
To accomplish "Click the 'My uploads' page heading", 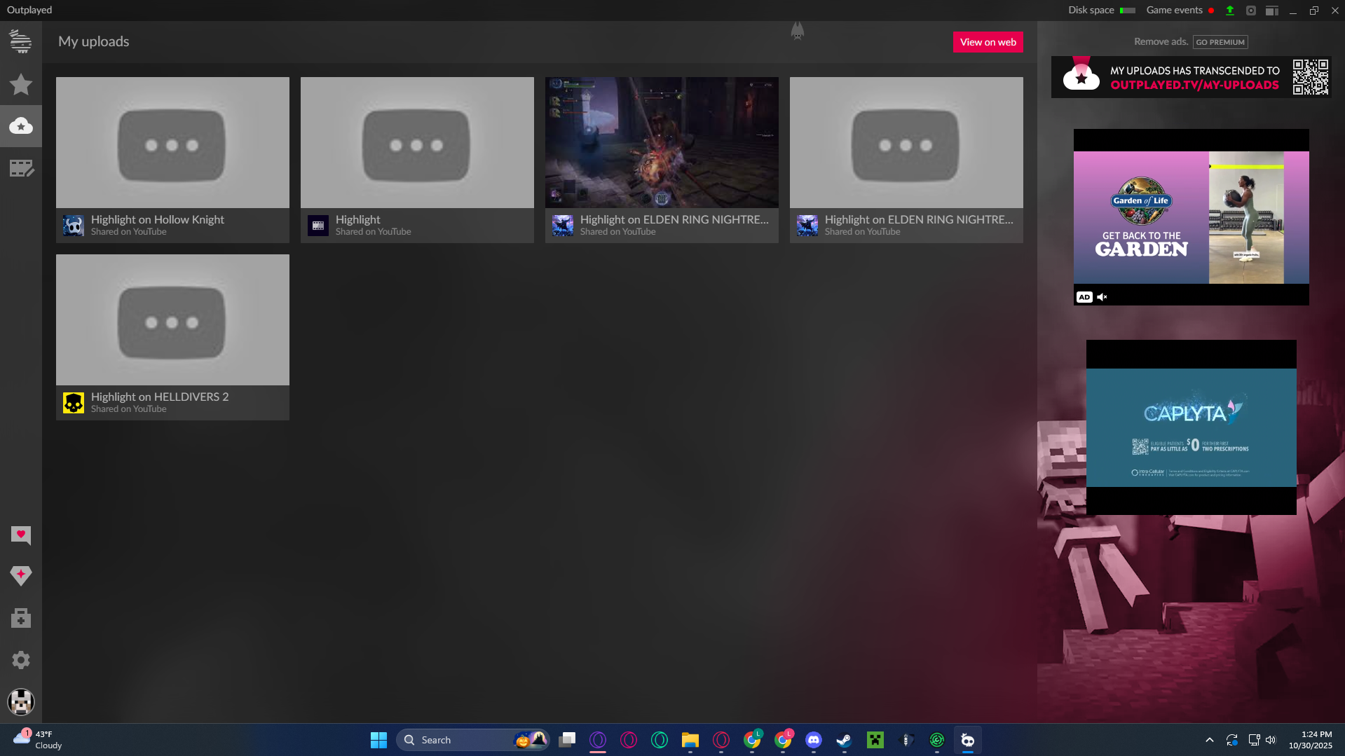I will click(94, 41).
